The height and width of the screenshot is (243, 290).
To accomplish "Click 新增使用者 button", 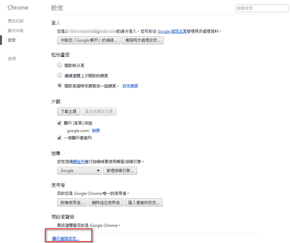I will click(x=72, y=202).
